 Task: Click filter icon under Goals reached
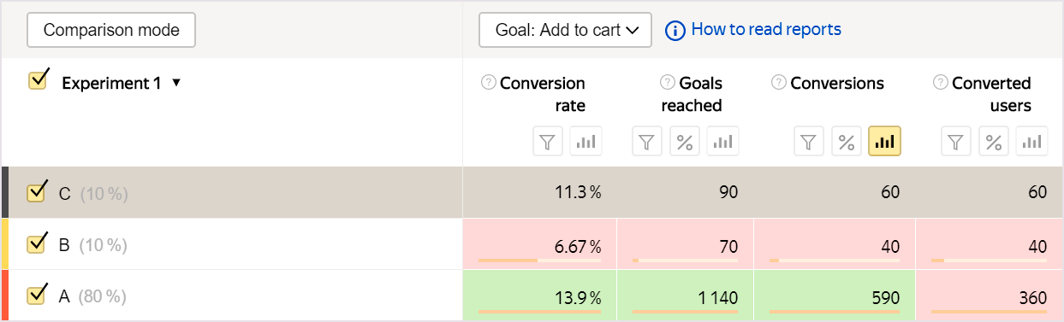click(x=648, y=141)
